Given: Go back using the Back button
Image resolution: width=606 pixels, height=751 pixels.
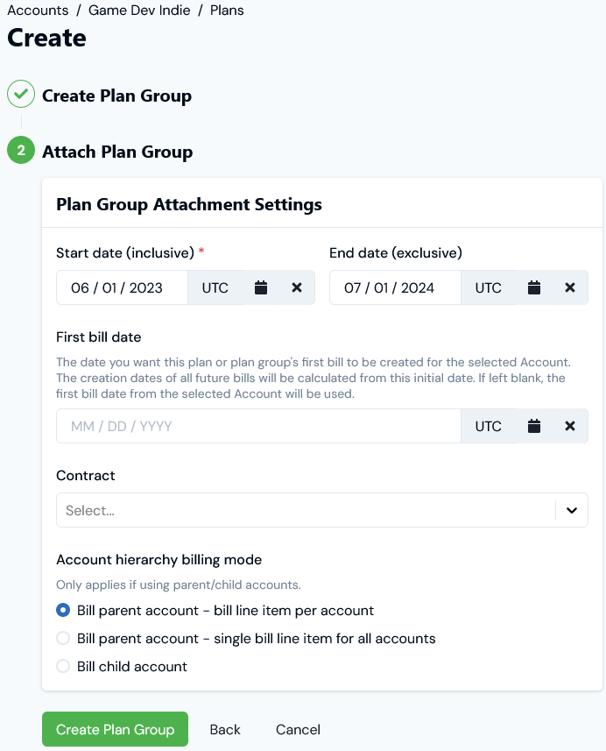Looking at the screenshot, I should coord(224,729).
